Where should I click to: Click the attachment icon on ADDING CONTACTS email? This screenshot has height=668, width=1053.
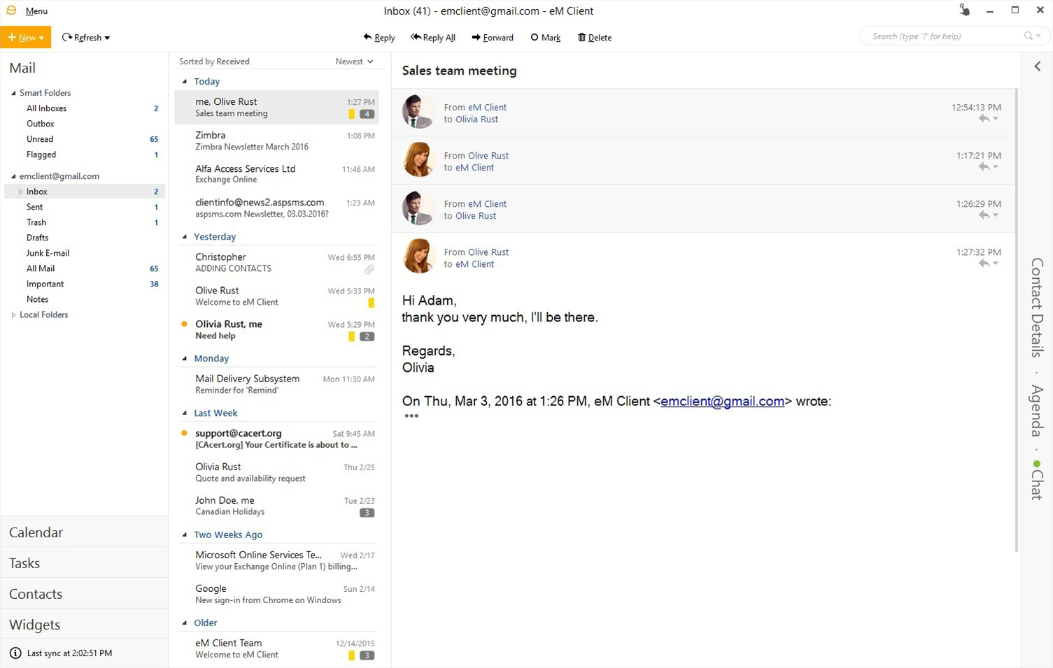[369, 269]
